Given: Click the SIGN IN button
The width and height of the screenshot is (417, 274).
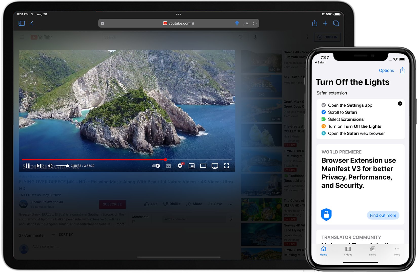Looking at the screenshot, I should click(x=327, y=37).
